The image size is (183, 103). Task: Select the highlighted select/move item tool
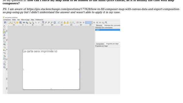(4, 32)
